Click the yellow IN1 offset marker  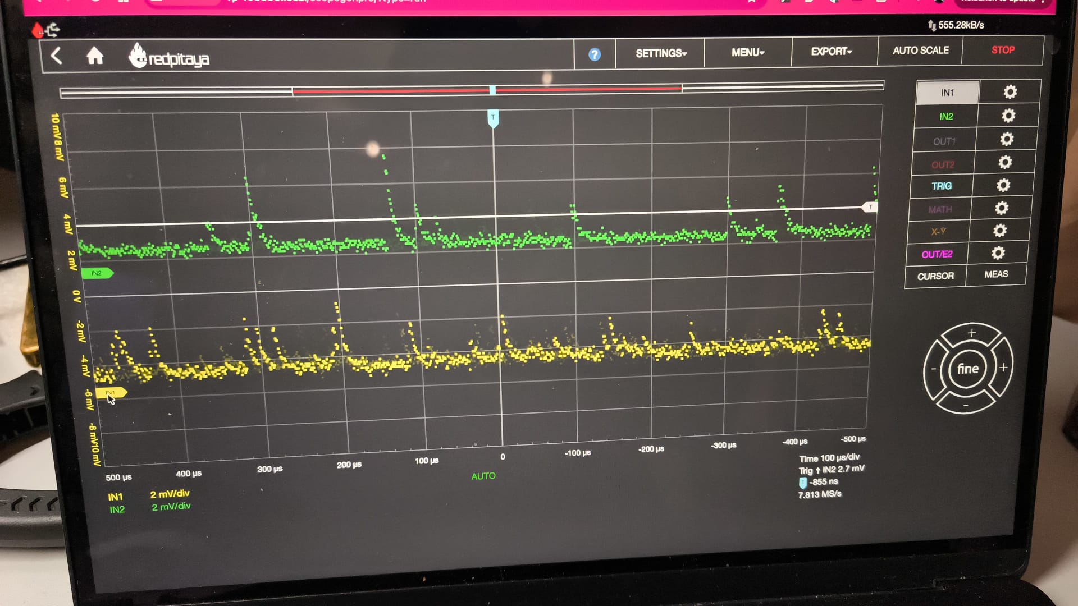click(x=111, y=392)
